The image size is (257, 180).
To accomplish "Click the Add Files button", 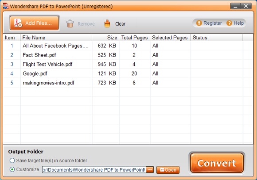I will [34, 23].
